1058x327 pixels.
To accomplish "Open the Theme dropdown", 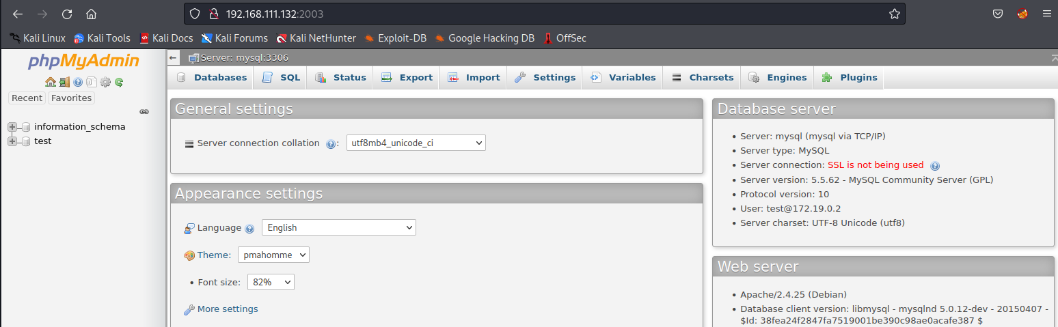I will pos(273,255).
